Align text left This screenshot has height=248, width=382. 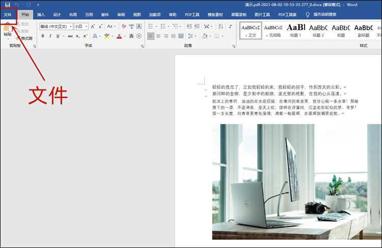coord(151,36)
